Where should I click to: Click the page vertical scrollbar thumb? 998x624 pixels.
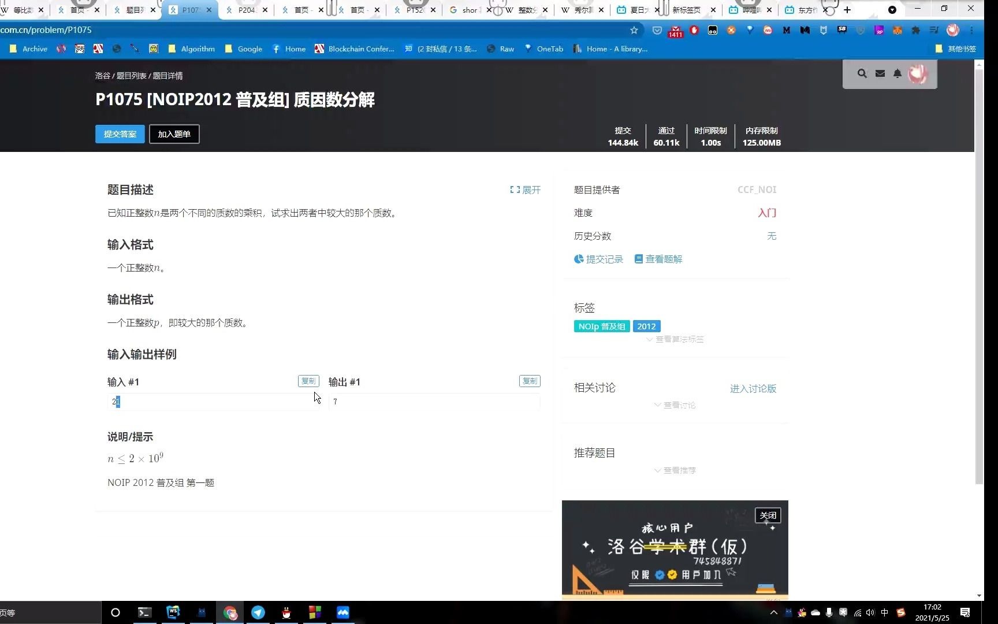[979, 276]
